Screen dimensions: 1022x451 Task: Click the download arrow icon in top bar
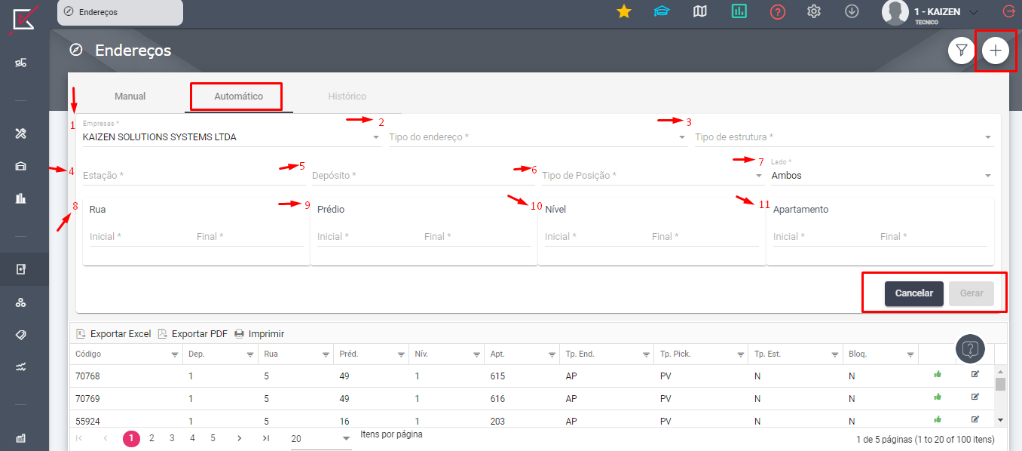(852, 11)
